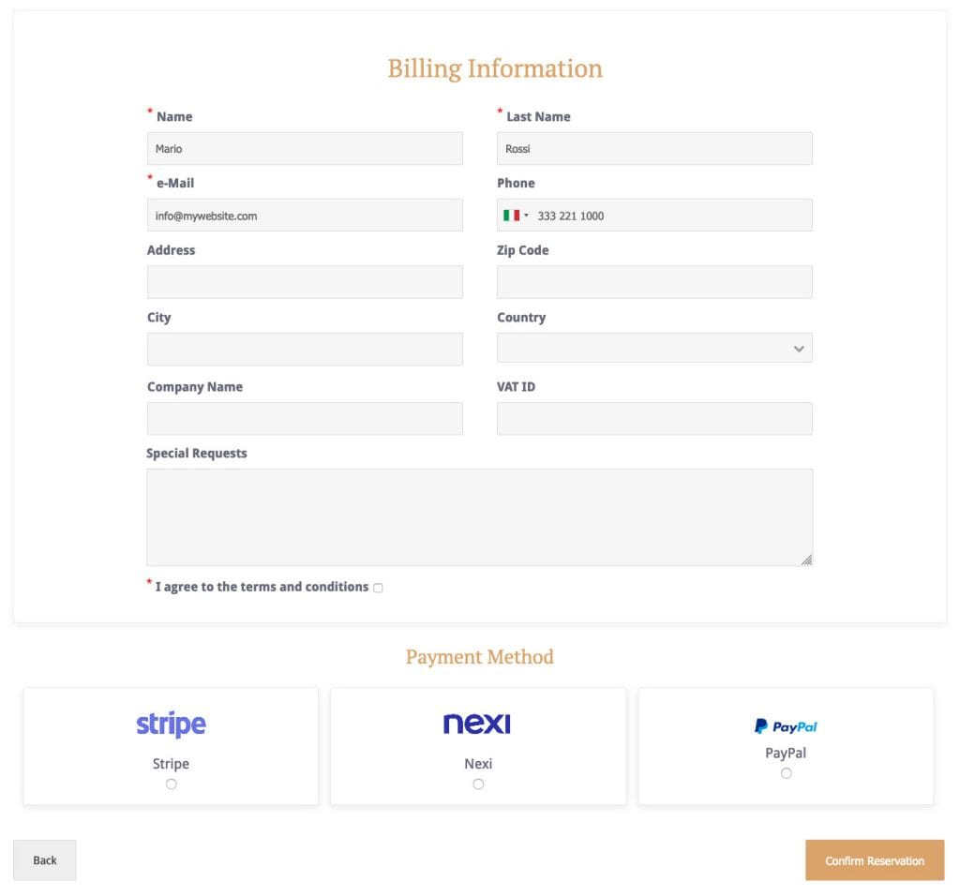The height and width of the screenshot is (896, 960).
Task: Click the Special Requests text area
Action: click(x=479, y=515)
